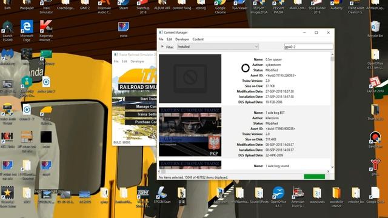Open the MARCCont folder desktop icon
The width and height of the screenshot is (388, 218).
tap(298, 5)
